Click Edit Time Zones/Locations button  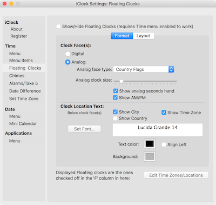click(x=176, y=175)
